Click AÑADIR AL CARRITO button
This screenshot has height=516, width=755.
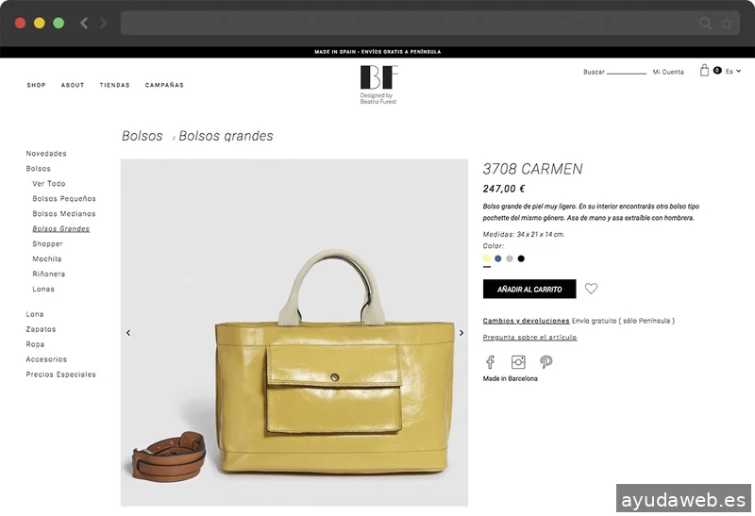[x=529, y=289]
